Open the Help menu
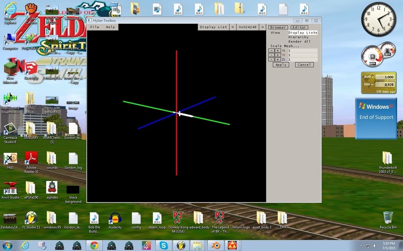Viewport: 403px width, 251px height. coord(110,27)
